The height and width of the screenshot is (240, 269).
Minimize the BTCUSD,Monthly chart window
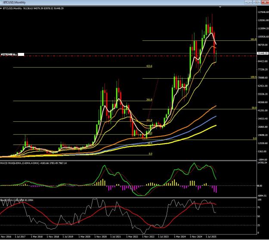click(x=248, y=2)
